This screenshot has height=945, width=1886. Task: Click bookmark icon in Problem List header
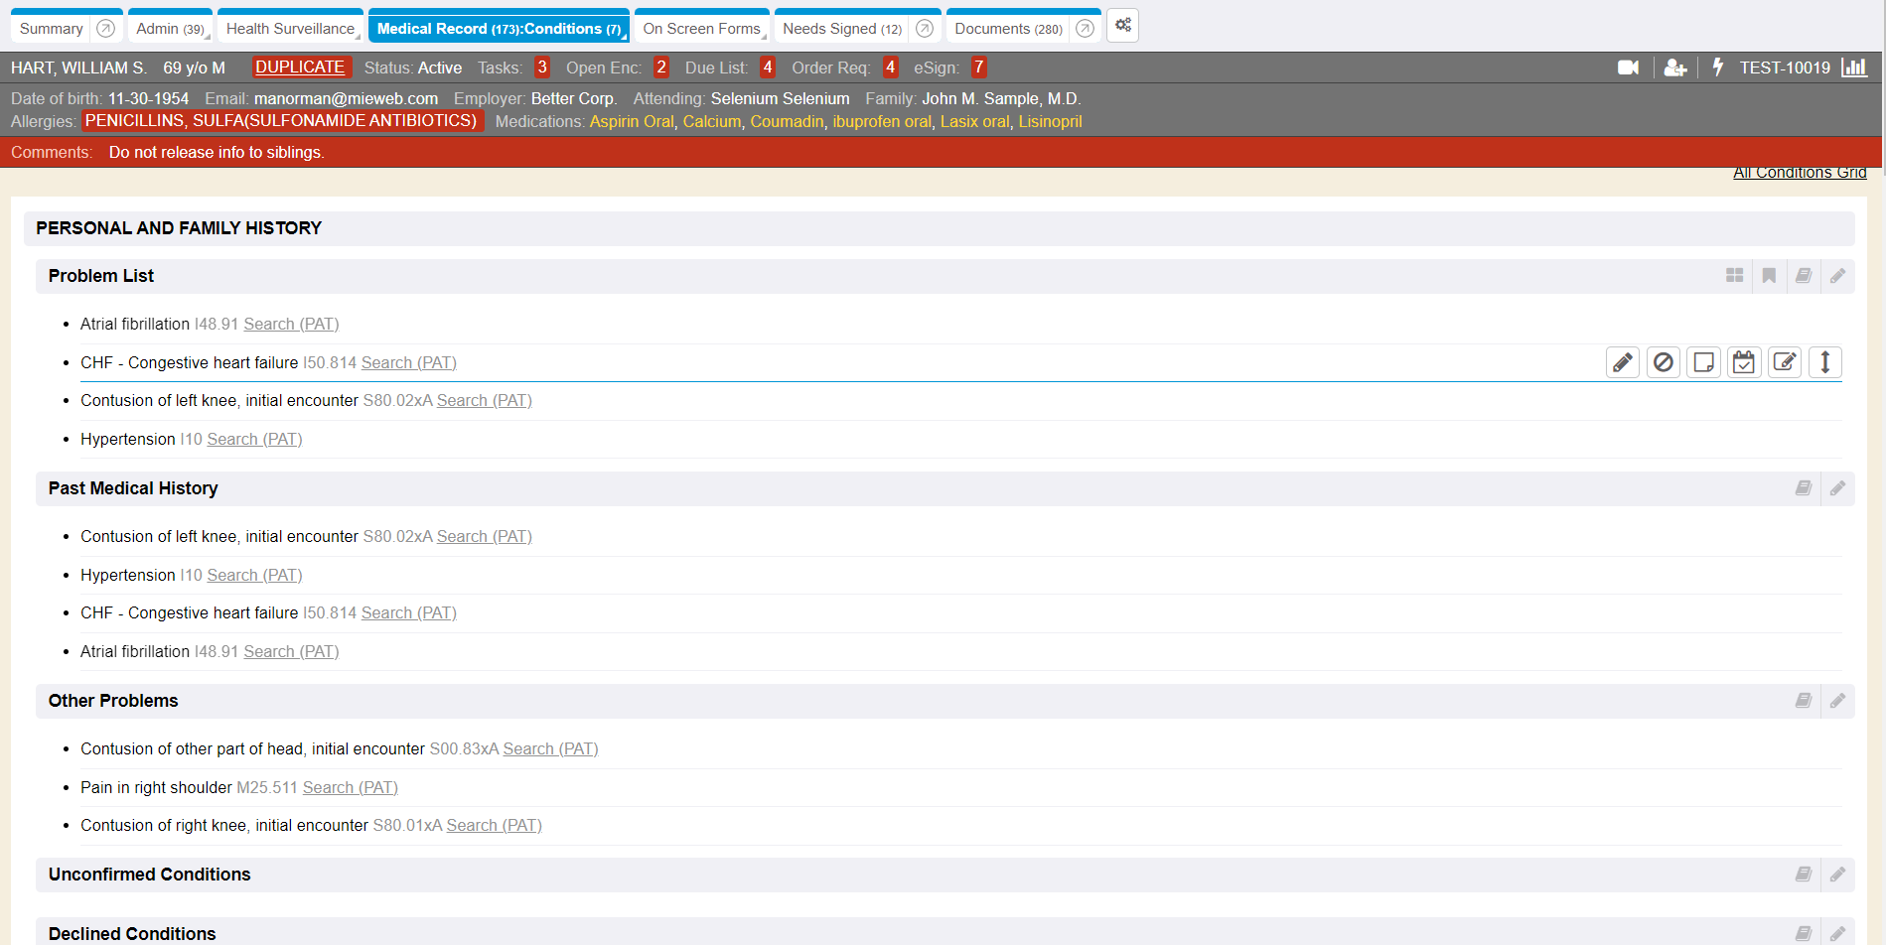tap(1769, 276)
